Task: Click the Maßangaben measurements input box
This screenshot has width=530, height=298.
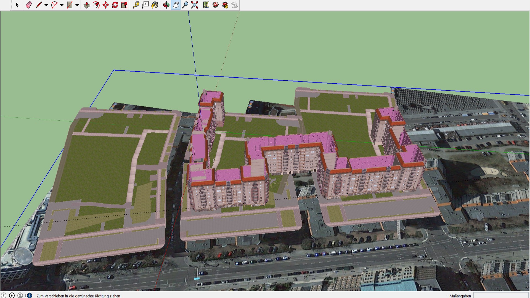Action: (501, 296)
